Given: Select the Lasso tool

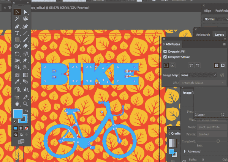Looking at the screenshot, I should click(x=25, y=19).
